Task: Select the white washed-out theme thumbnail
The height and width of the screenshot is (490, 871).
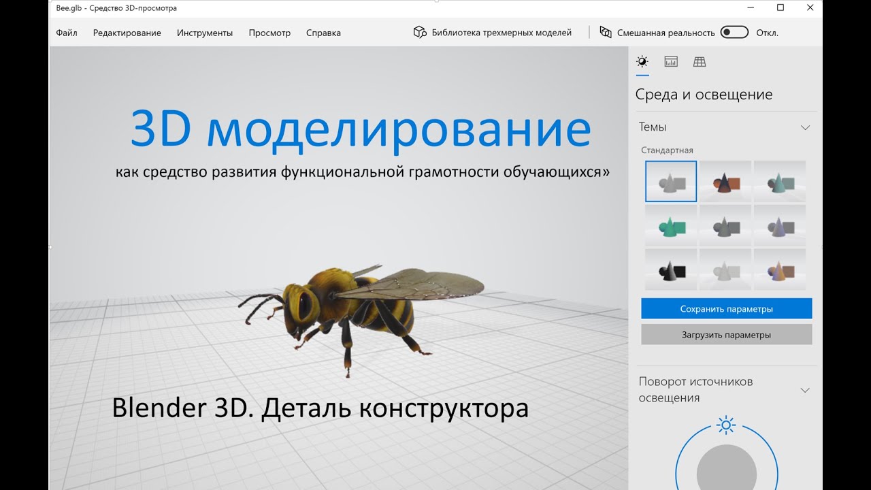Action: coord(725,269)
